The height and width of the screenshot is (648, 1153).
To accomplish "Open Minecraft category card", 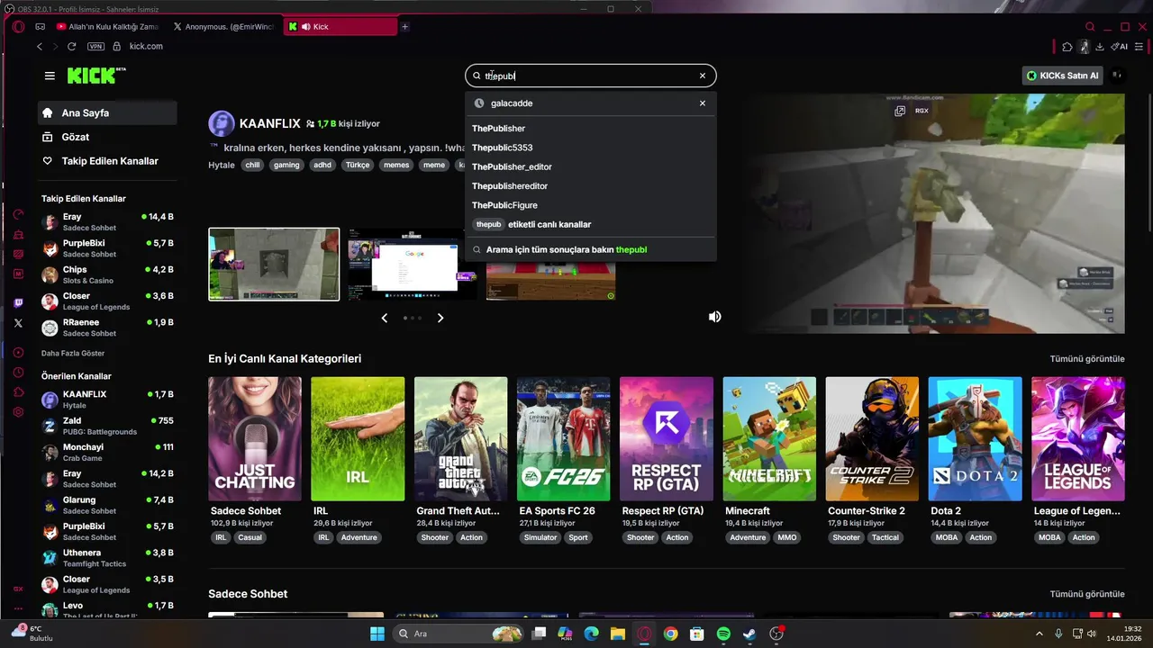I will coord(769,438).
